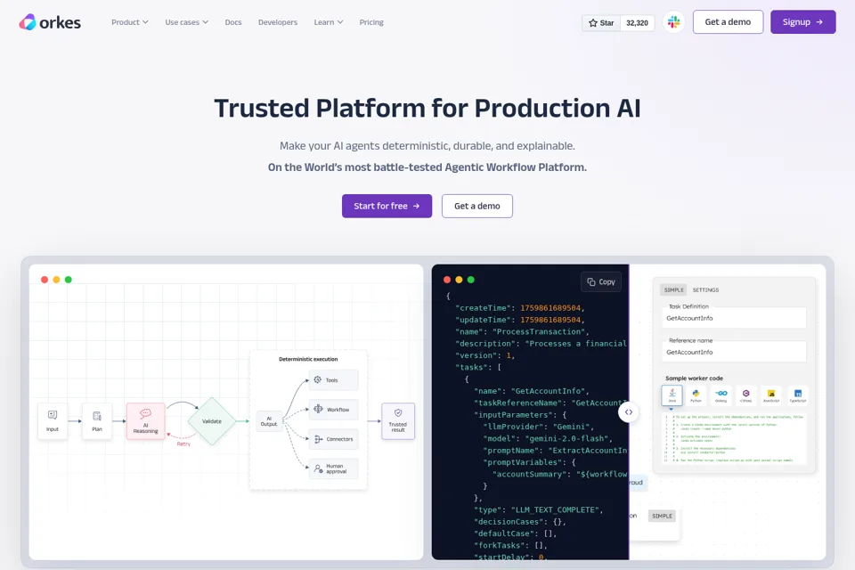
Task: Click the purple Signup button
Action: tap(802, 21)
